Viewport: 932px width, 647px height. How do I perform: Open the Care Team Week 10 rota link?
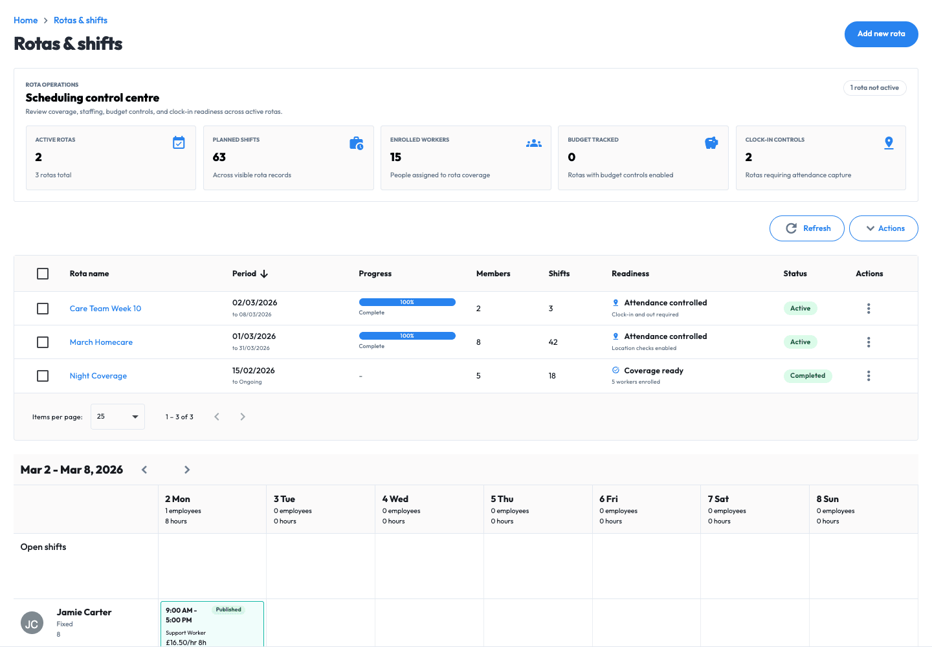click(105, 309)
